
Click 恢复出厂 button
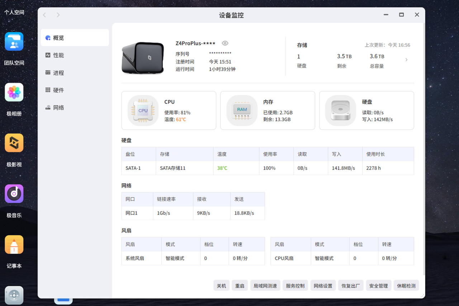(351, 286)
